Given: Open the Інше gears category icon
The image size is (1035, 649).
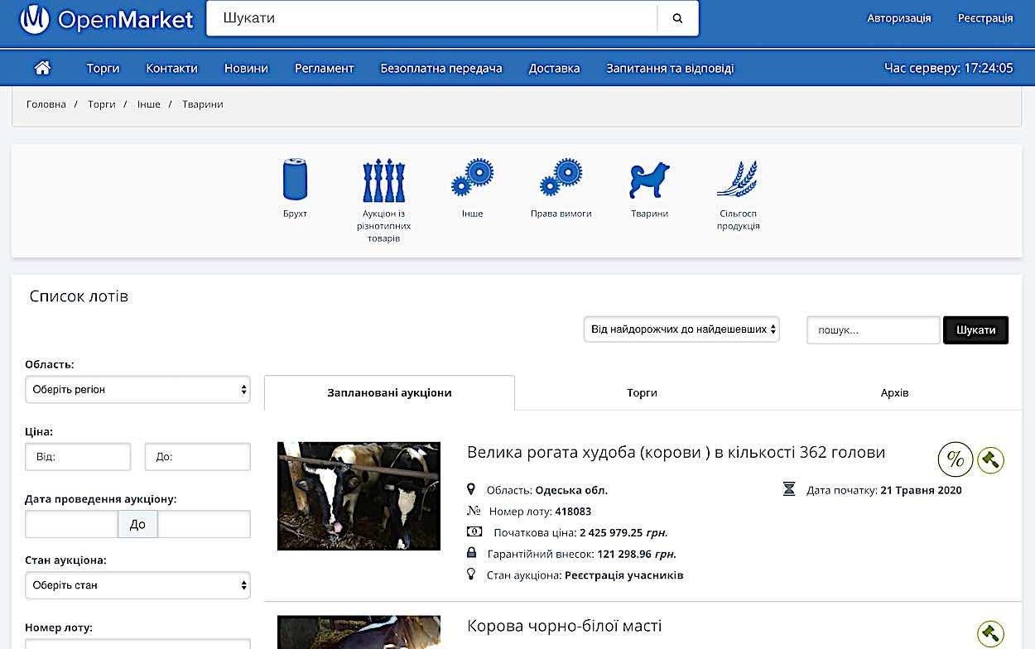Looking at the screenshot, I should (x=472, y=178).
